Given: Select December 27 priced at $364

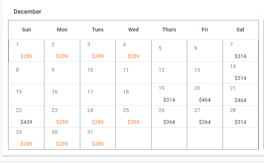Looking at the screenshot, I should (204, 116).
